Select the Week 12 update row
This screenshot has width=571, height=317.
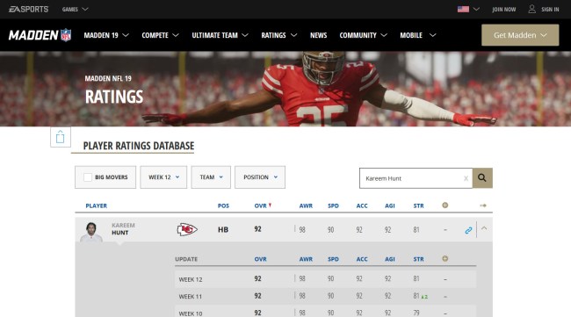tap(325, 279)
